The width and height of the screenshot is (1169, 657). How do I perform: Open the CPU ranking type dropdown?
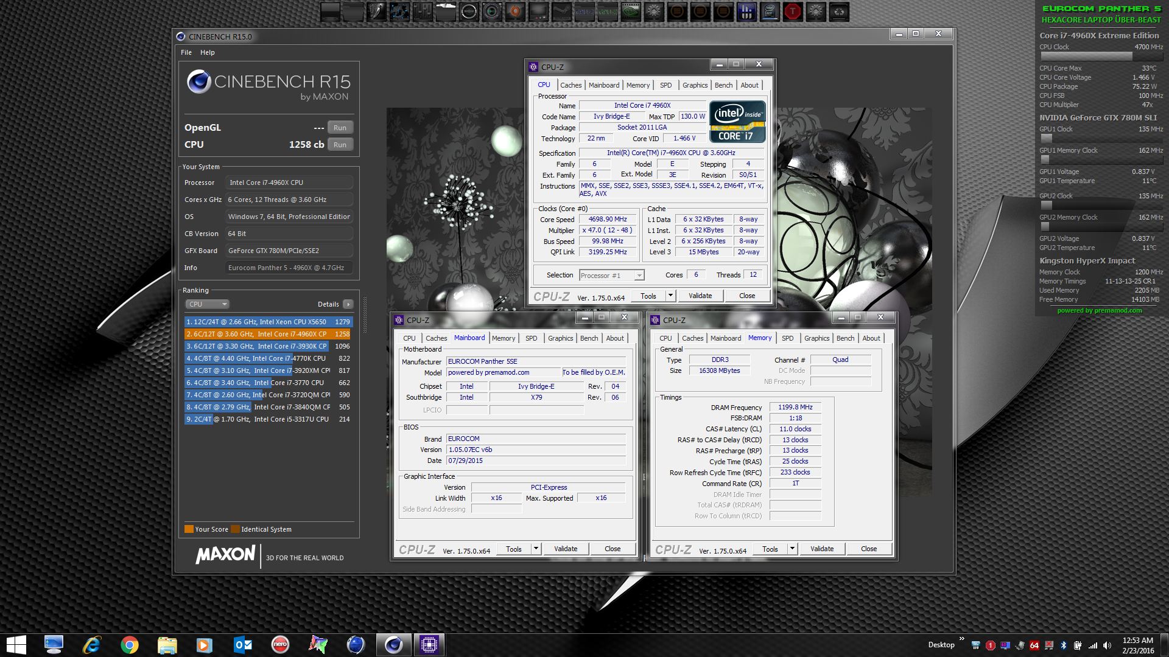[x=207, y=304]
